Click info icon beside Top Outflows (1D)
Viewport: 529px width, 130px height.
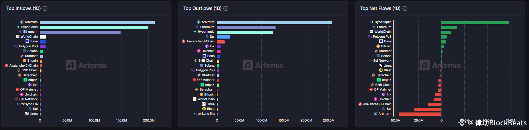click(x=226, y=8)
